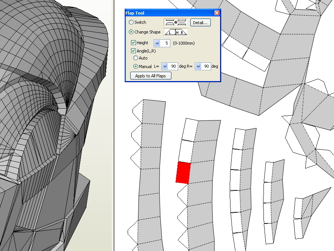Click the Flap Tool title bar
The image size is (334, 251).
(x=173, y=13)
